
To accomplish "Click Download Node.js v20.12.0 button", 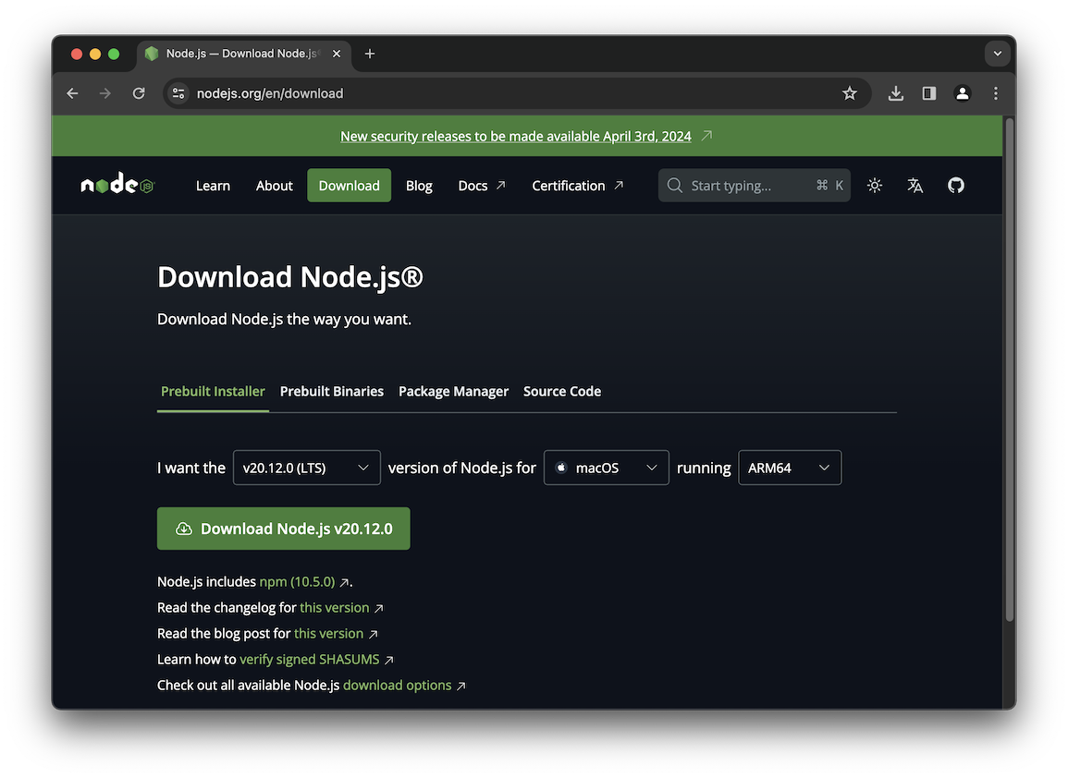I will point(283,529).
